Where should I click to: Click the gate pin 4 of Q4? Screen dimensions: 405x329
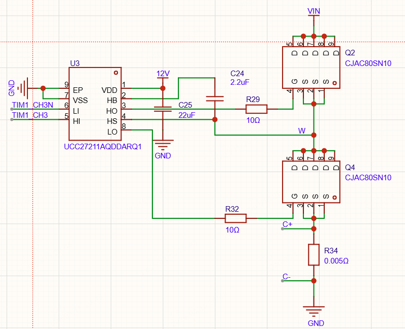(x=293, y=208)
